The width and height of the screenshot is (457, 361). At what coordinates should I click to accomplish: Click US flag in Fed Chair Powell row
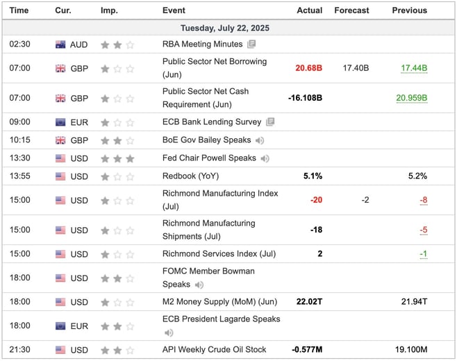pos(60,158)
